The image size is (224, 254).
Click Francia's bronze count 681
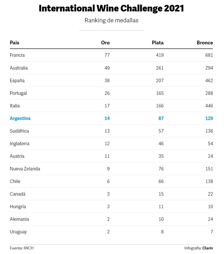[x=209, y=55]
